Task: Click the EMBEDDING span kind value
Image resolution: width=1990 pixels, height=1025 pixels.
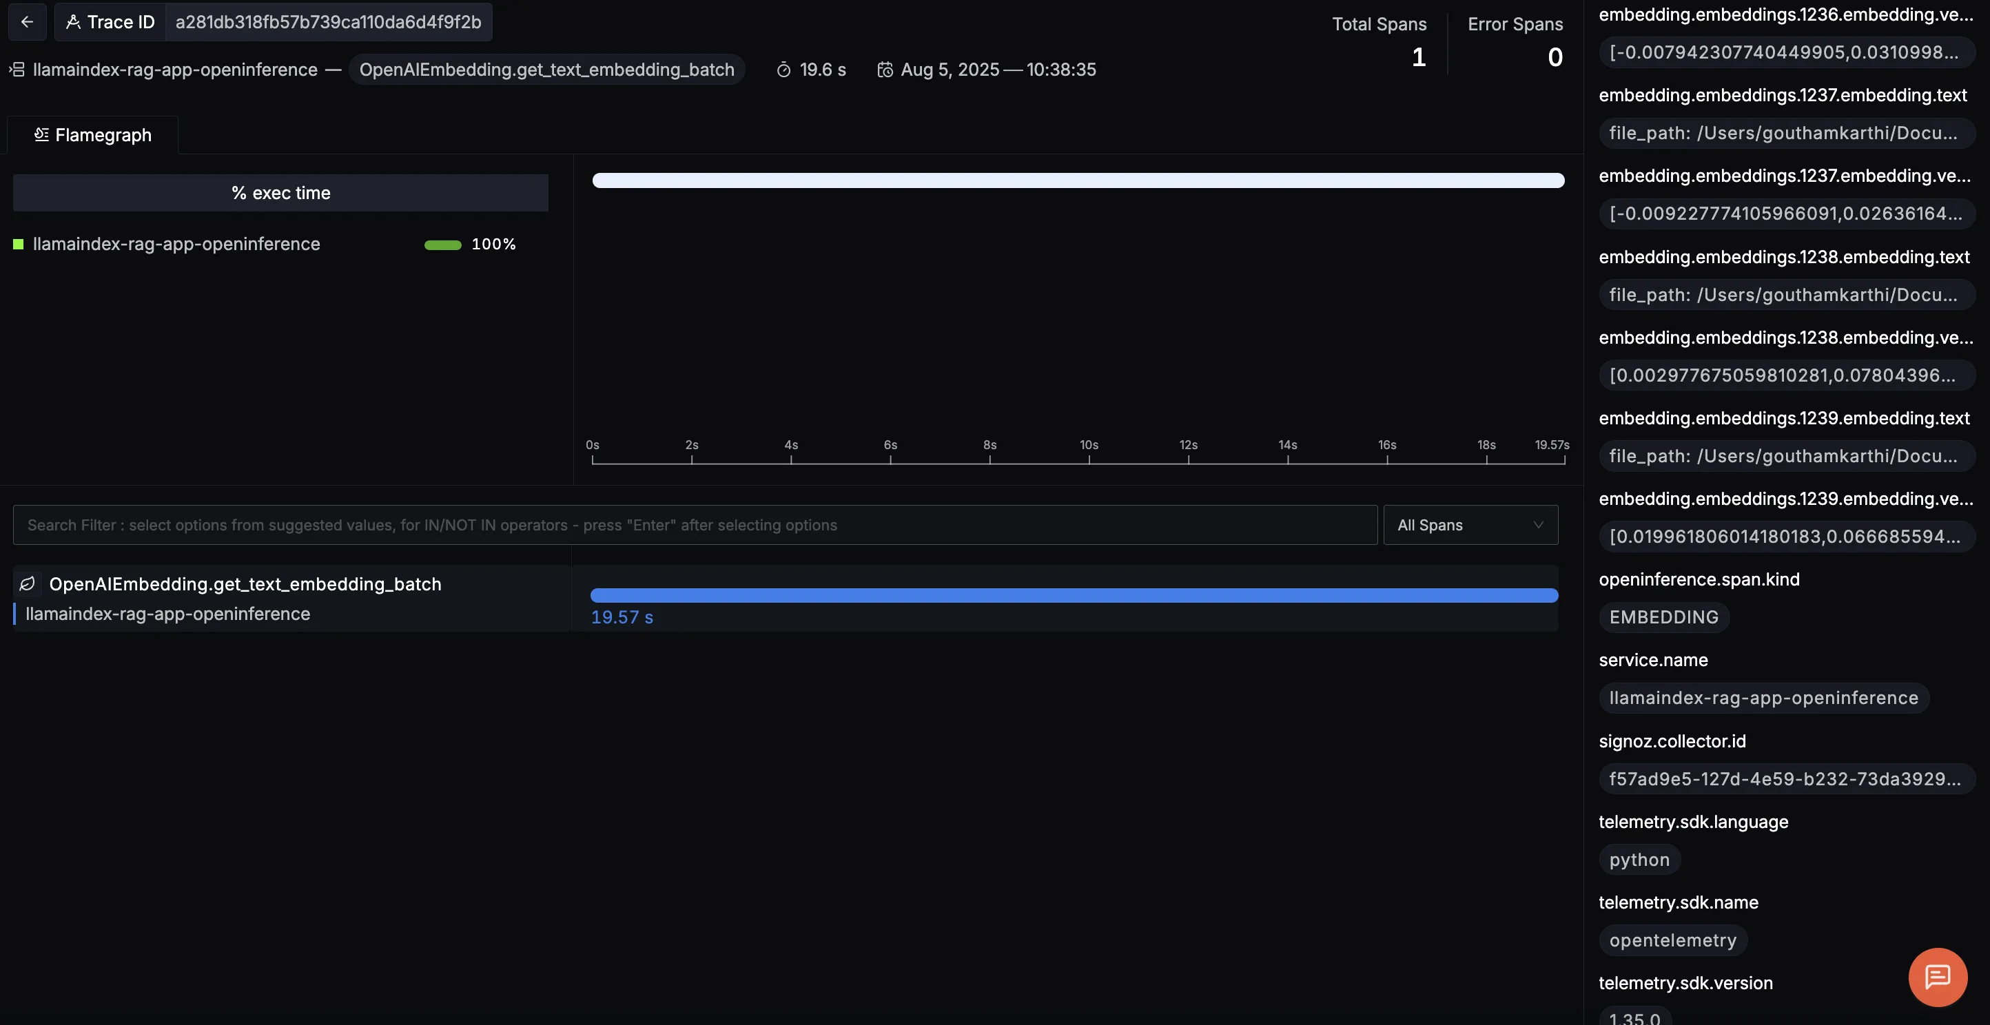Action: (1664, 617)
